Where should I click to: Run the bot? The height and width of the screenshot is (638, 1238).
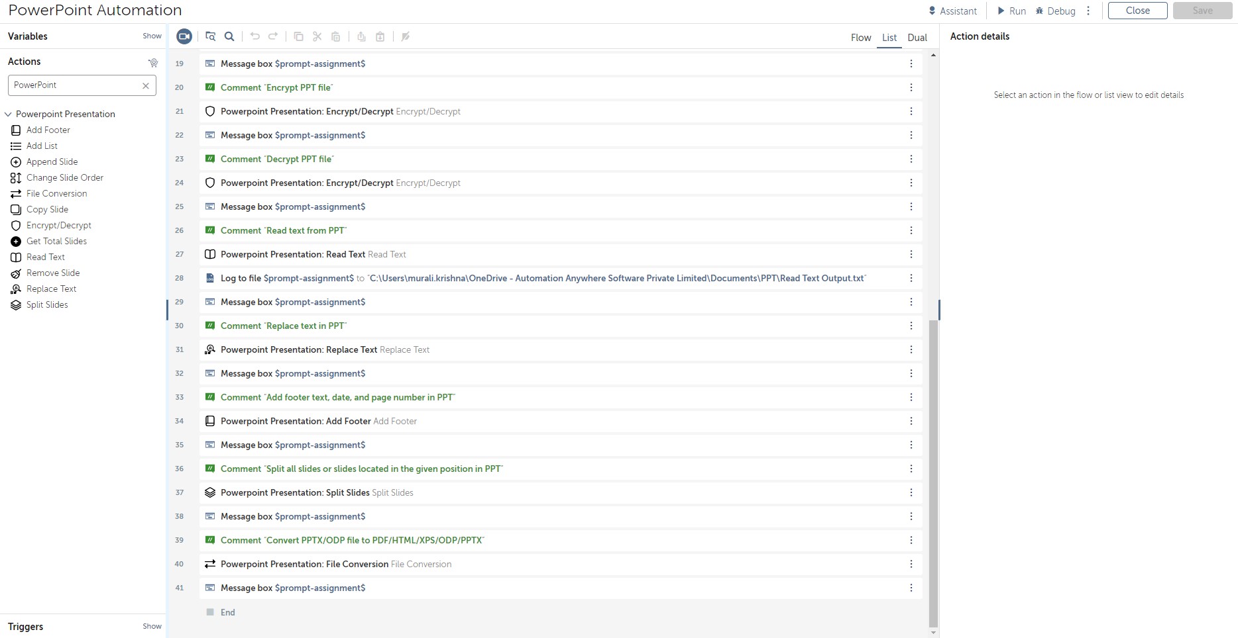[x=1011, y=11]
